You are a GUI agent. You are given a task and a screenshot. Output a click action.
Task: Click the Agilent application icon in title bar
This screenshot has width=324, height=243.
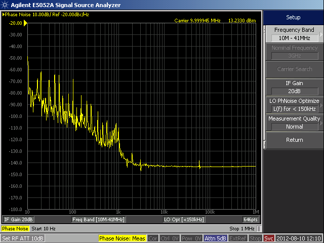(x=5, y=5)
